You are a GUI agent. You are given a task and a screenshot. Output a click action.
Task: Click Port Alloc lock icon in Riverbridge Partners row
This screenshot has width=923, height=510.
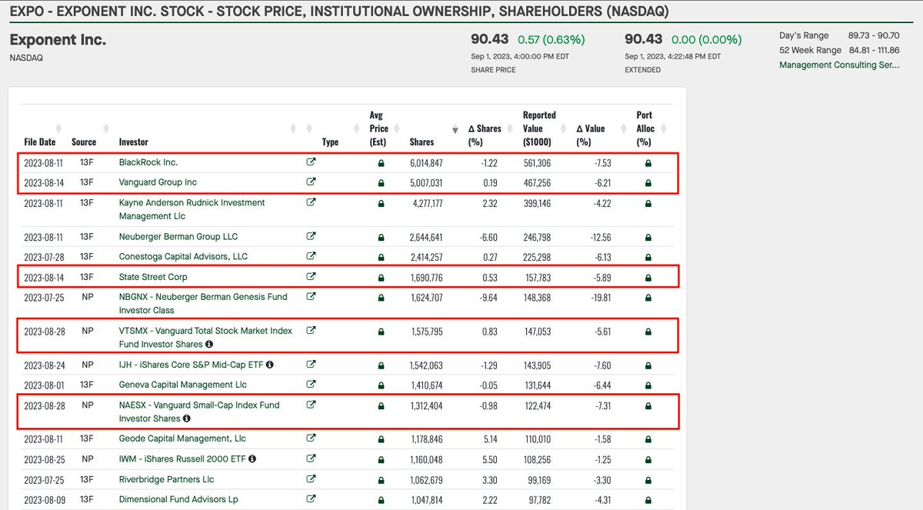click(648, 479)
